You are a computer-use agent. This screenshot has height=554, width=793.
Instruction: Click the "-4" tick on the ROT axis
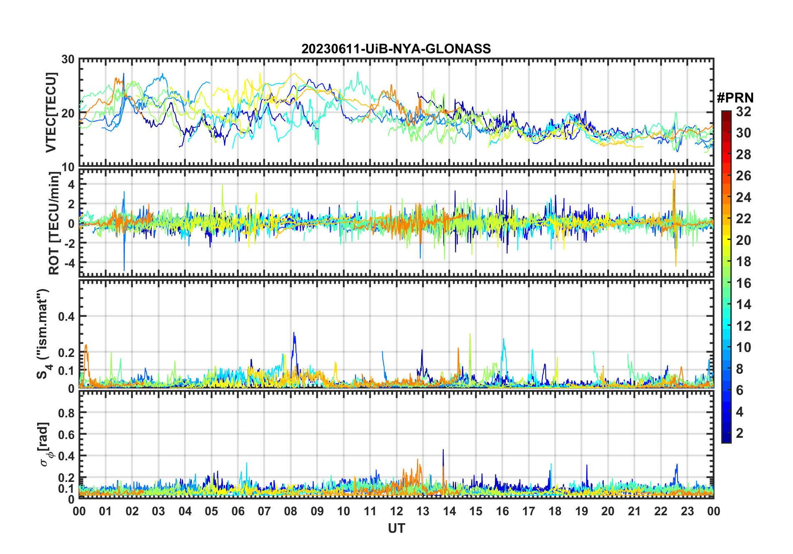pyautogui.click(x=69, y=263)
